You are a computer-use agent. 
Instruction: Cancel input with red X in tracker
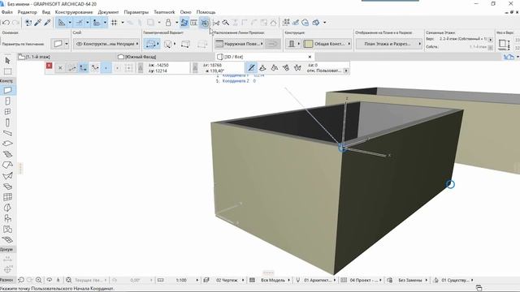(49, 66)
